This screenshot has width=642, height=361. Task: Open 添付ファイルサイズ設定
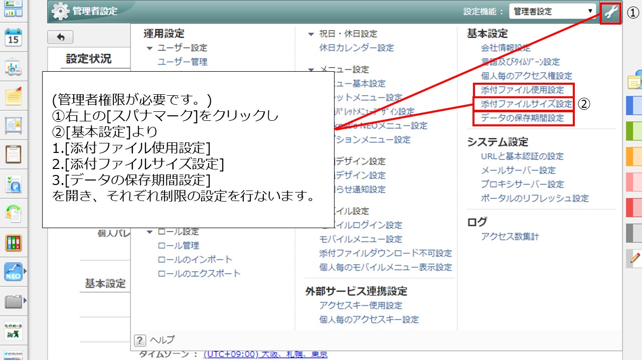[526, 104]
